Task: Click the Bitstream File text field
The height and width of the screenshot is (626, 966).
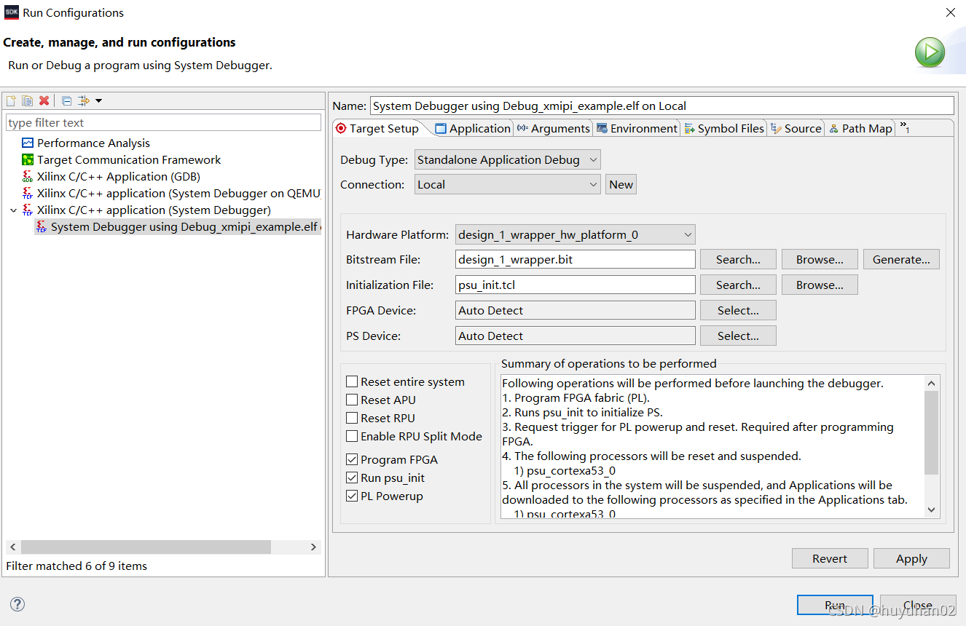Action: point(576,259)
